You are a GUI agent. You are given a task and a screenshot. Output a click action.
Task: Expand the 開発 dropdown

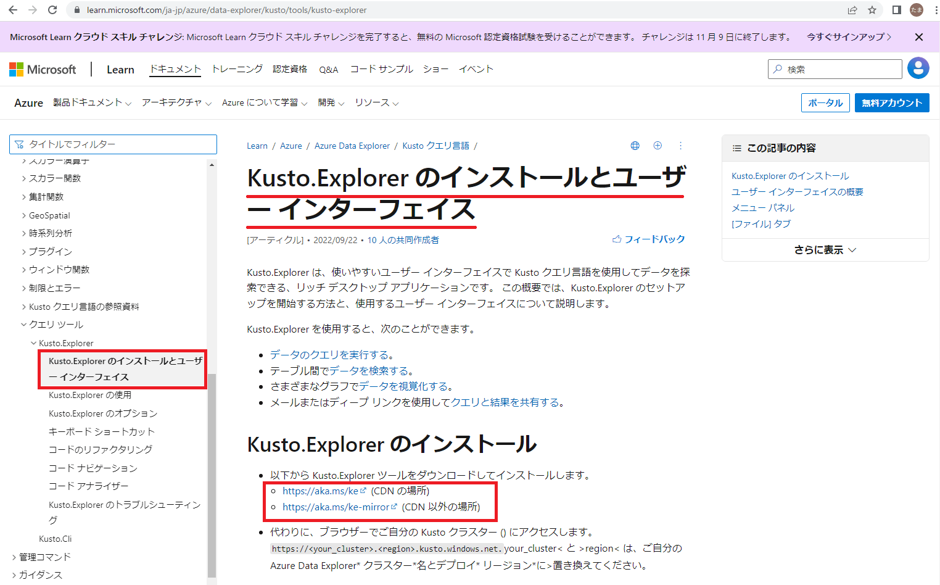click(331, 102)
